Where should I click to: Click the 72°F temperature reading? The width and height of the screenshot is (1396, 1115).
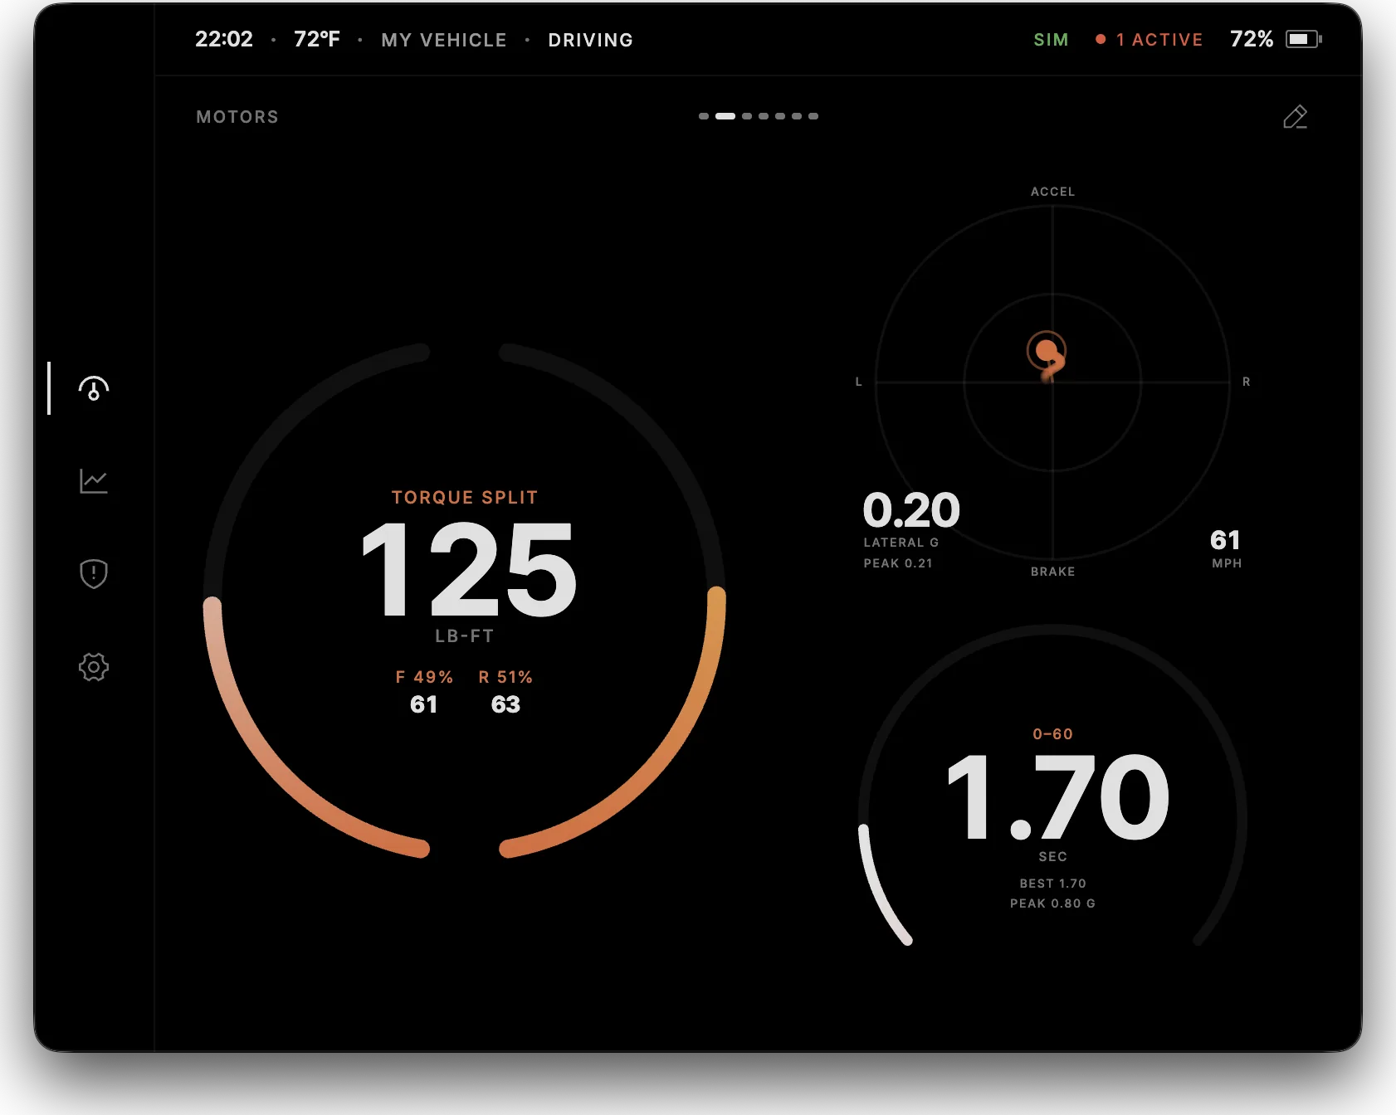point(317,39)
